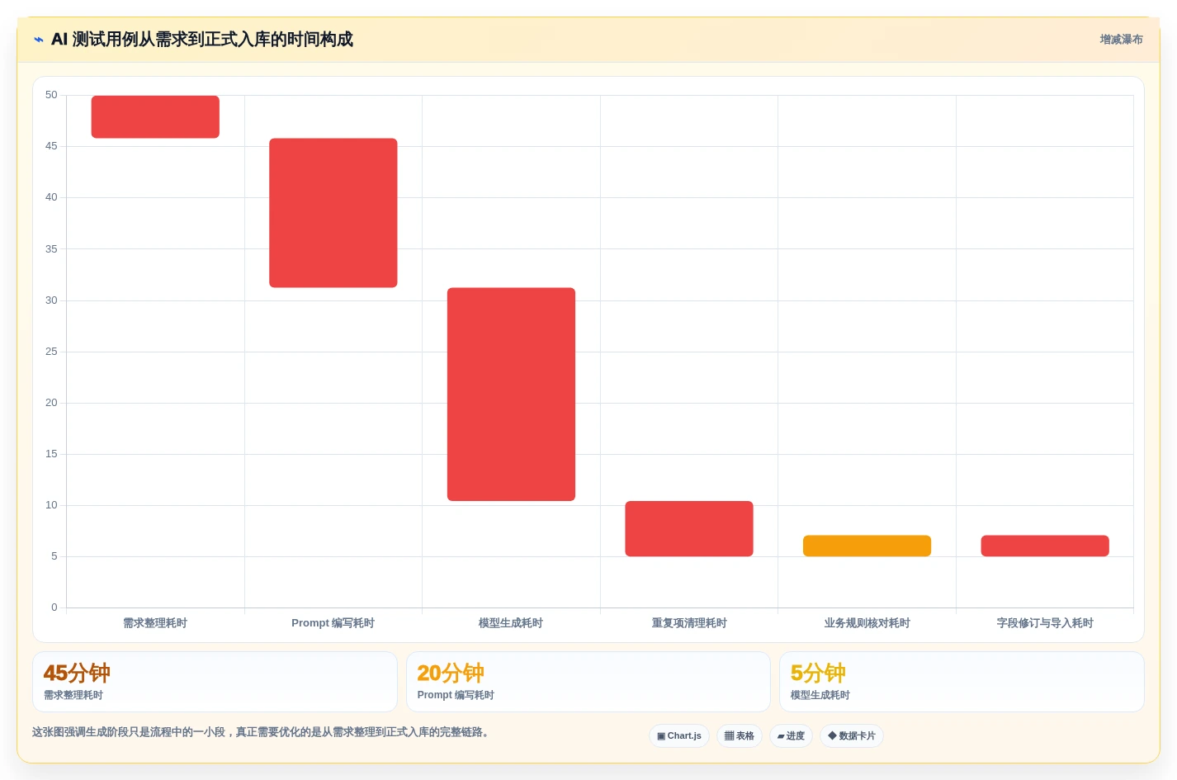Click the y-axis value 0
Viewport: 1177px width, 780px height.
pos(54,607)
